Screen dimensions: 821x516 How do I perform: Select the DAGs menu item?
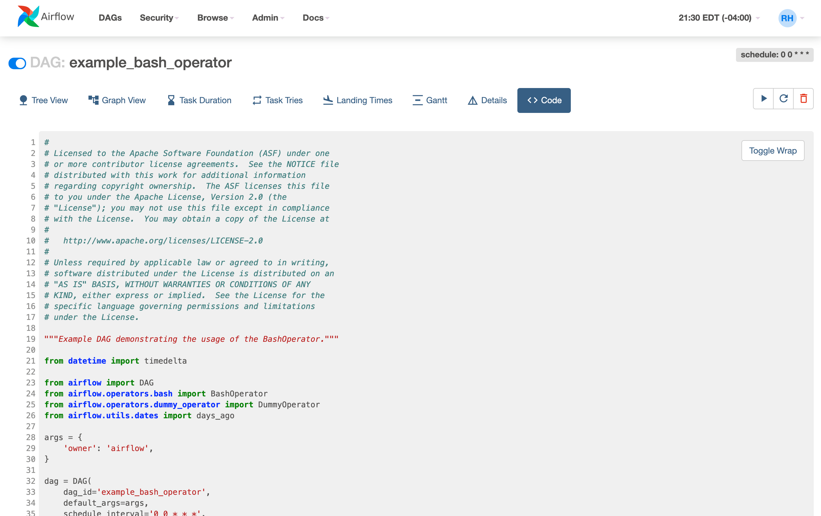(x=110, y=18)
